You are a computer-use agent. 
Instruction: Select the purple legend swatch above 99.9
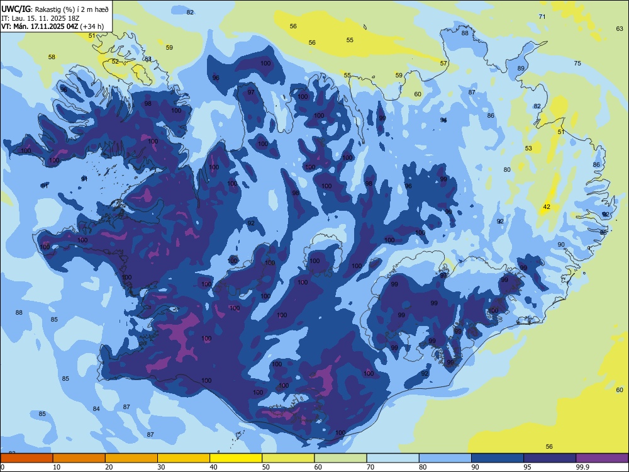(x=602, y=458)
